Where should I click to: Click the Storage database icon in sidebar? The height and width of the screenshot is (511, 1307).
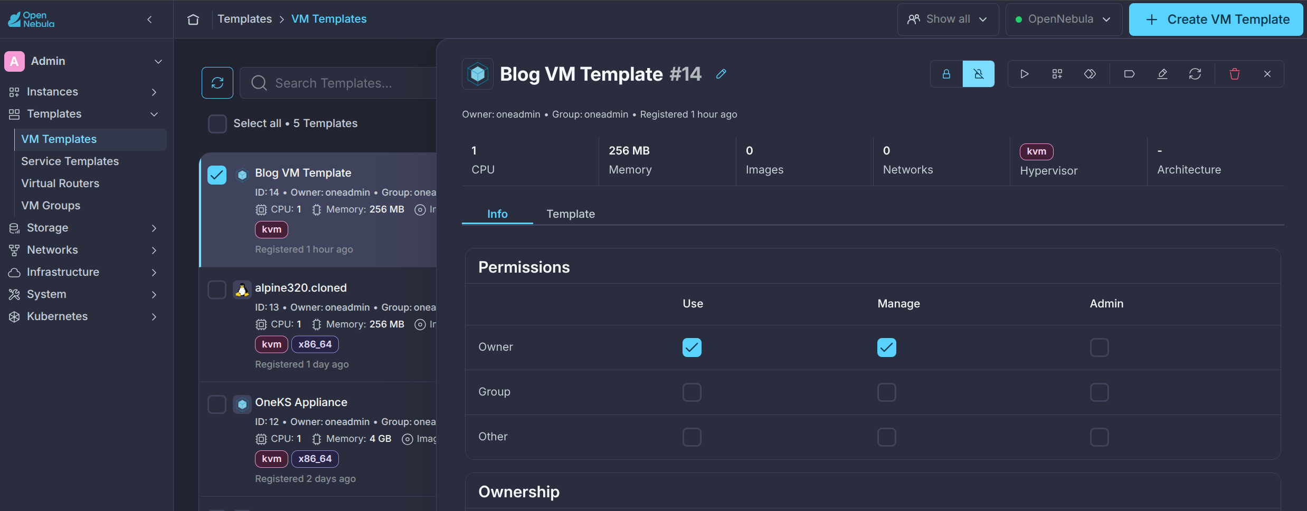pyautogui.click(x=14, y=228)
